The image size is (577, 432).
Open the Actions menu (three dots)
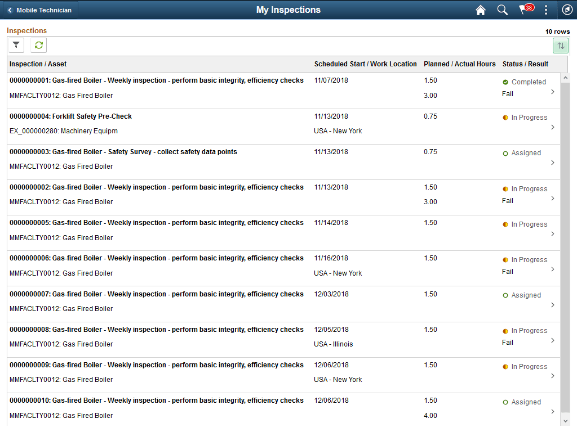[x=545, y=10]
